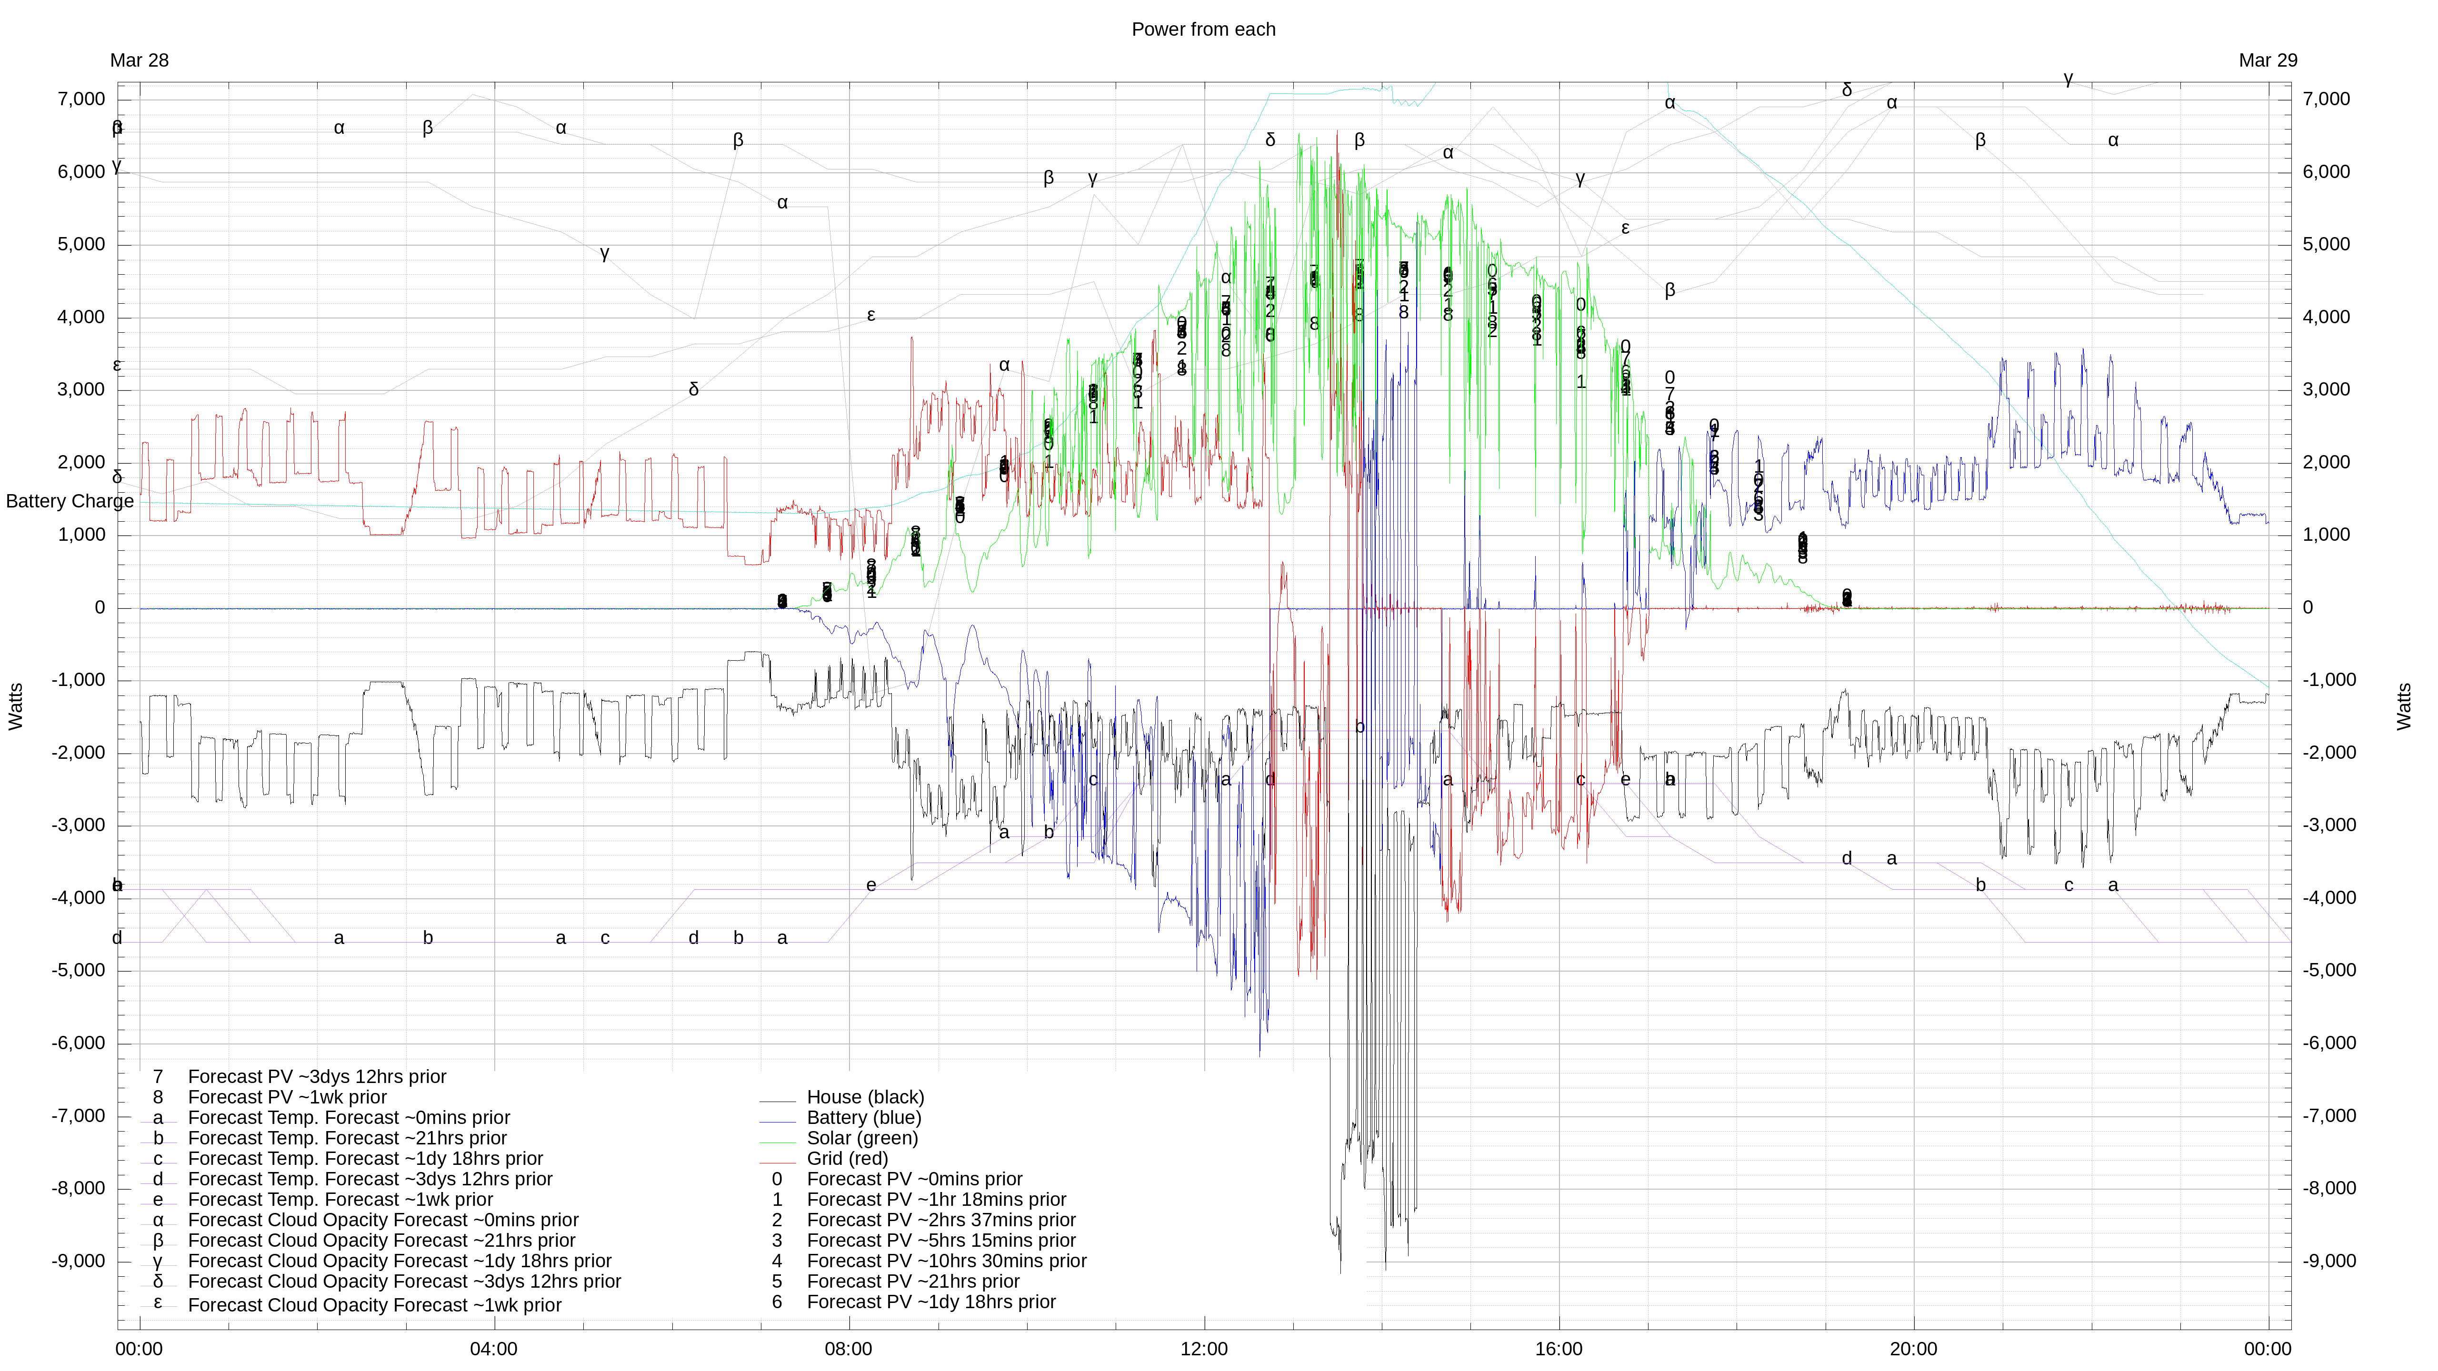Click legend 'Forecast PV ~21hrs prior'
This screenshot has height=1371, width=2438.
(x=913, y=1281)
